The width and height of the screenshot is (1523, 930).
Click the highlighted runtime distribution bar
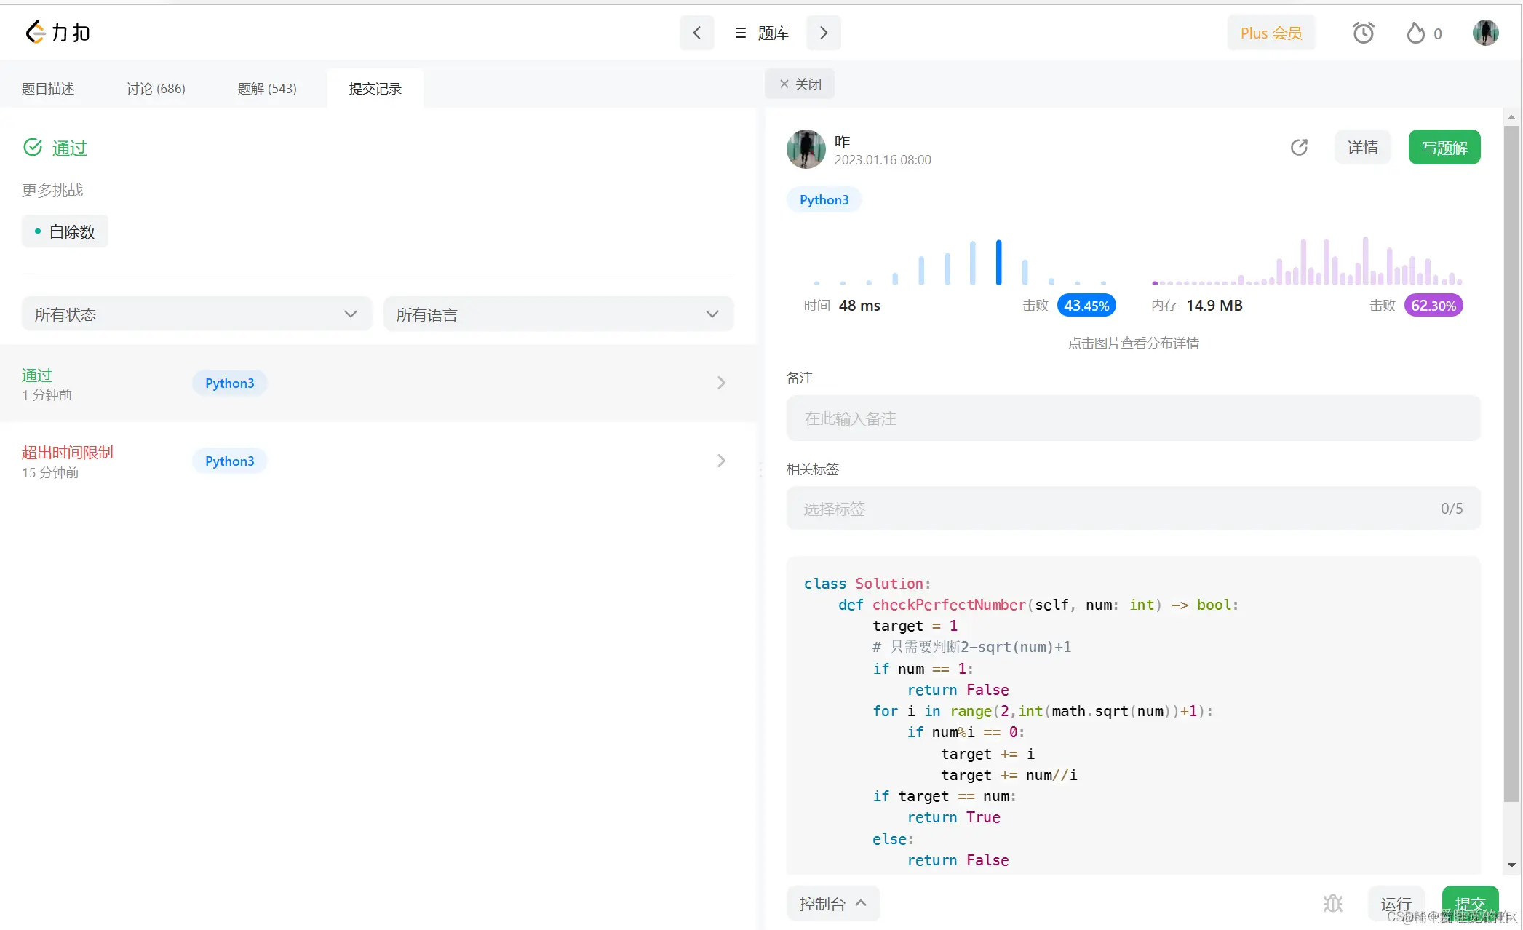[998, 262]
